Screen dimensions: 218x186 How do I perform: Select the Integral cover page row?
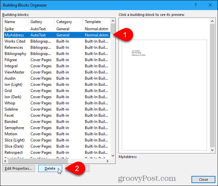pyautogui.click(x=57, y=66)
